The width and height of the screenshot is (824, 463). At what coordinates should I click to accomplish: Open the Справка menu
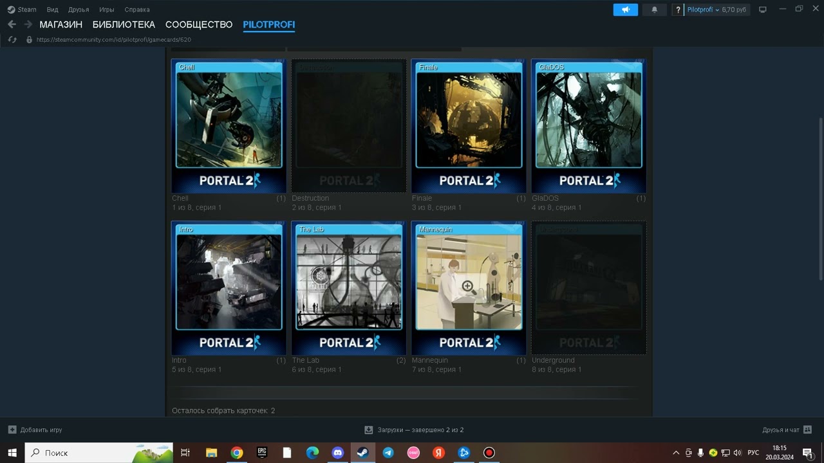[x=137, y=10]
